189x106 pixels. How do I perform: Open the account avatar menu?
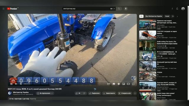coord(183,9)
